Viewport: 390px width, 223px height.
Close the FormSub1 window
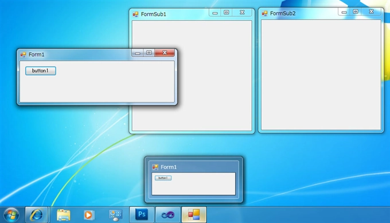tap(242, 13)
